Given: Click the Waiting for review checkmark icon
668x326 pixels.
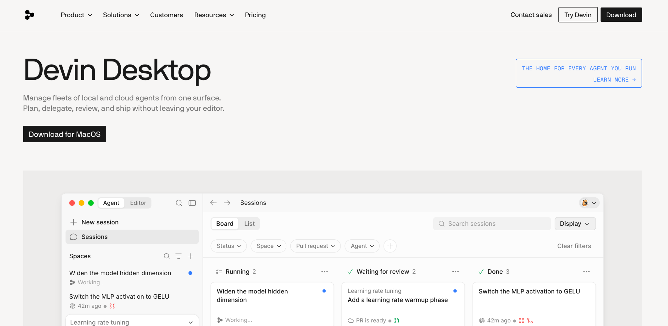Looking at the screenshot, I should pos(350,272).
